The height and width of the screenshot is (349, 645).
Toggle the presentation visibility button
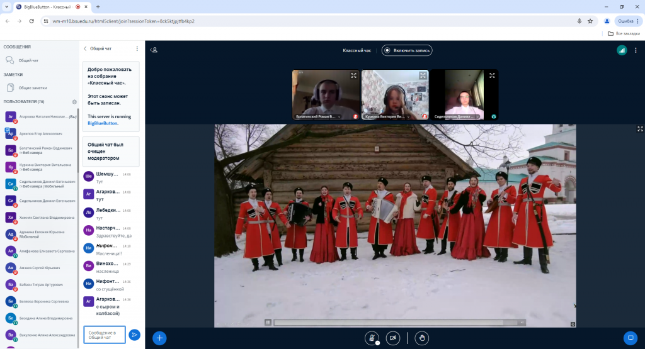tap(630, 338)
